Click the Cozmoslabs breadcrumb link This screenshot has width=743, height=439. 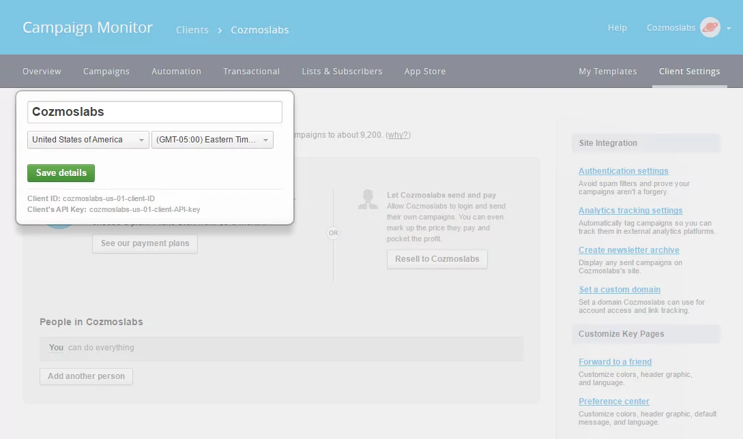(x=260, y=30)
